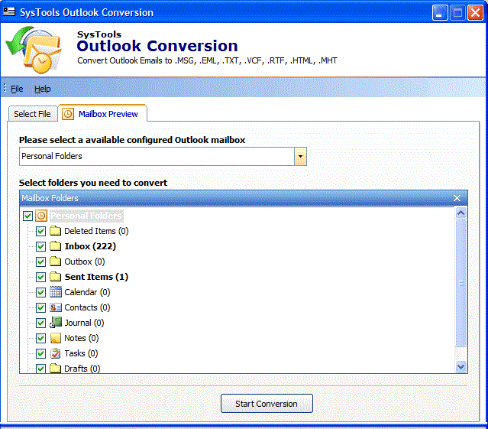Click the title bar application icon
This screenshot has height=429, width=488.
pos(9,12)
